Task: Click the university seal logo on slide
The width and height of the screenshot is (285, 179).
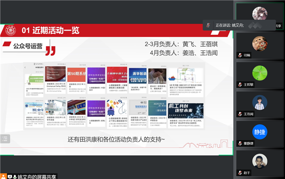Action: tap(10, 30)
